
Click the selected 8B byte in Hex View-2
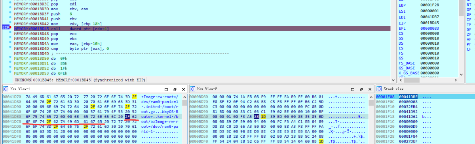(x=256, y=117)
